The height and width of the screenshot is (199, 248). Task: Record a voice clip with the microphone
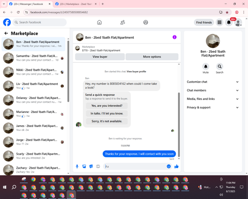(x=77, y=166)
